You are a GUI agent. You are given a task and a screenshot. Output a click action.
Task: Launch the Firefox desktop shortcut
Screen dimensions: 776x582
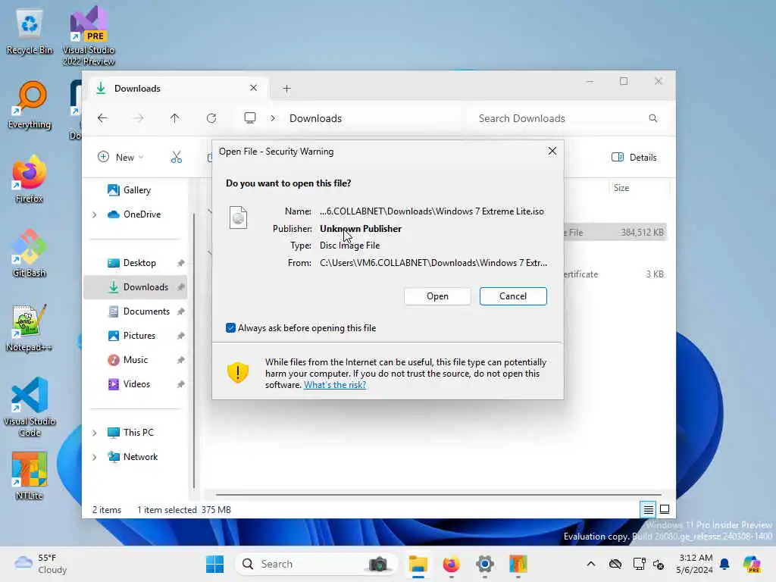(x=30, y=179)
